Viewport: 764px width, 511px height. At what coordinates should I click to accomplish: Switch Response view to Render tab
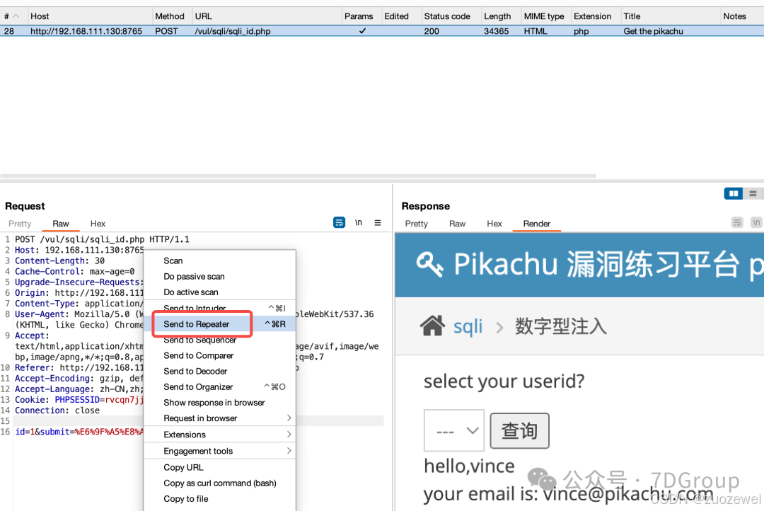tap(536, 224)
